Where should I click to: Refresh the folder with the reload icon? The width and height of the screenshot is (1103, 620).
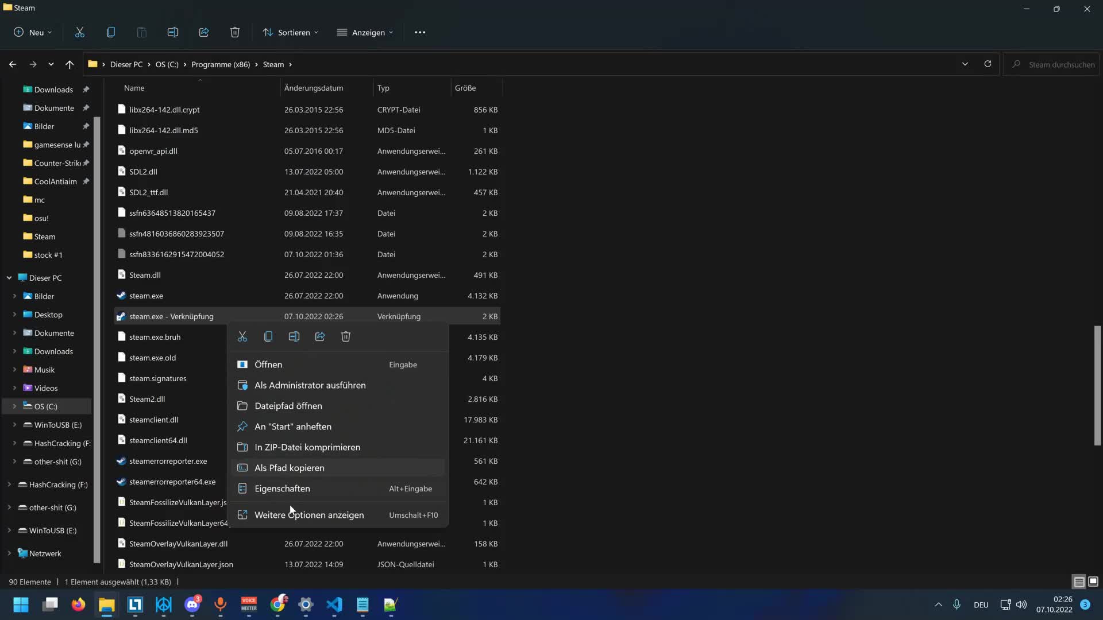988,64
